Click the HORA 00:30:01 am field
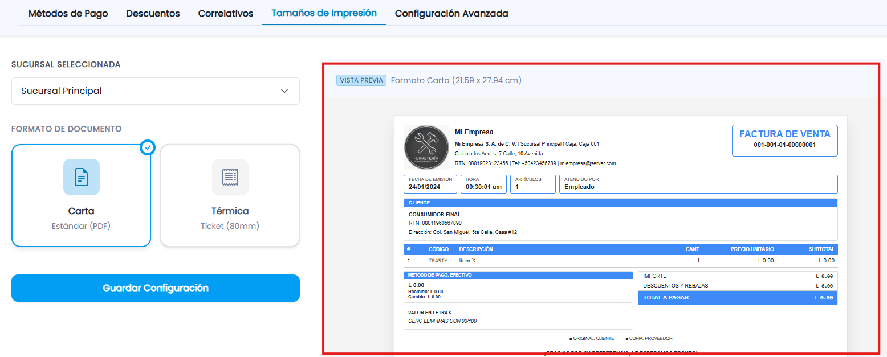Image resolution: width=887 pixels, height=357 pixels. (x=483, y=184)
